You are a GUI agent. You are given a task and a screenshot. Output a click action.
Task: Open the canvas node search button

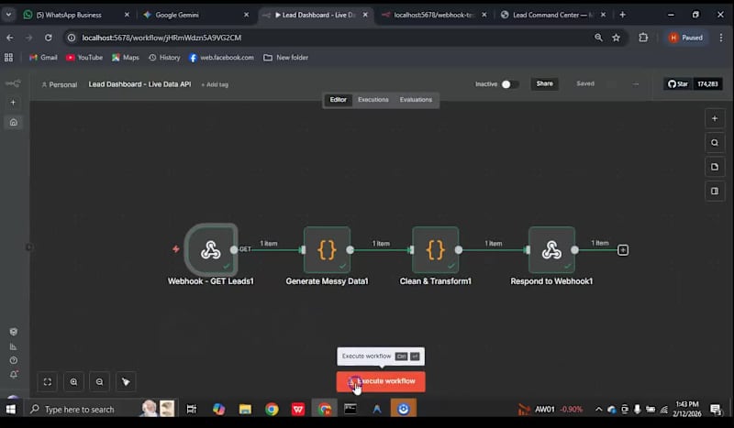tap(715, 143)
